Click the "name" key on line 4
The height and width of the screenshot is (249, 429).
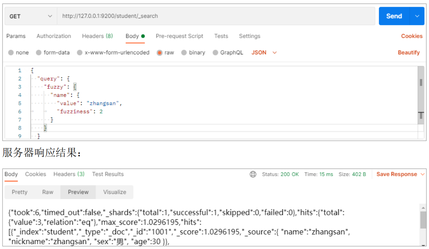pyautogui.click(x=60, y=95)
